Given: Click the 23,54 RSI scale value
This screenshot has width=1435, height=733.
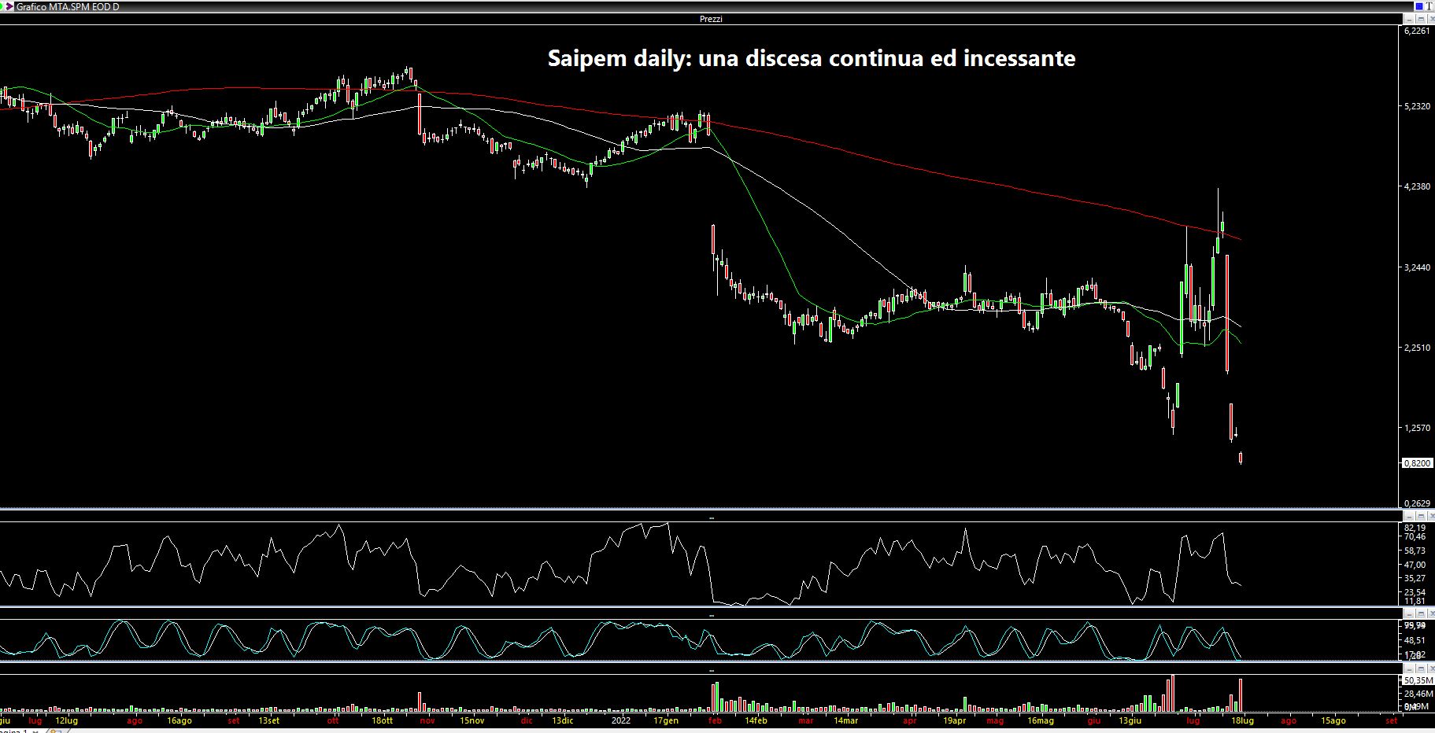Looking at the screenshot, I should 1415,592.
